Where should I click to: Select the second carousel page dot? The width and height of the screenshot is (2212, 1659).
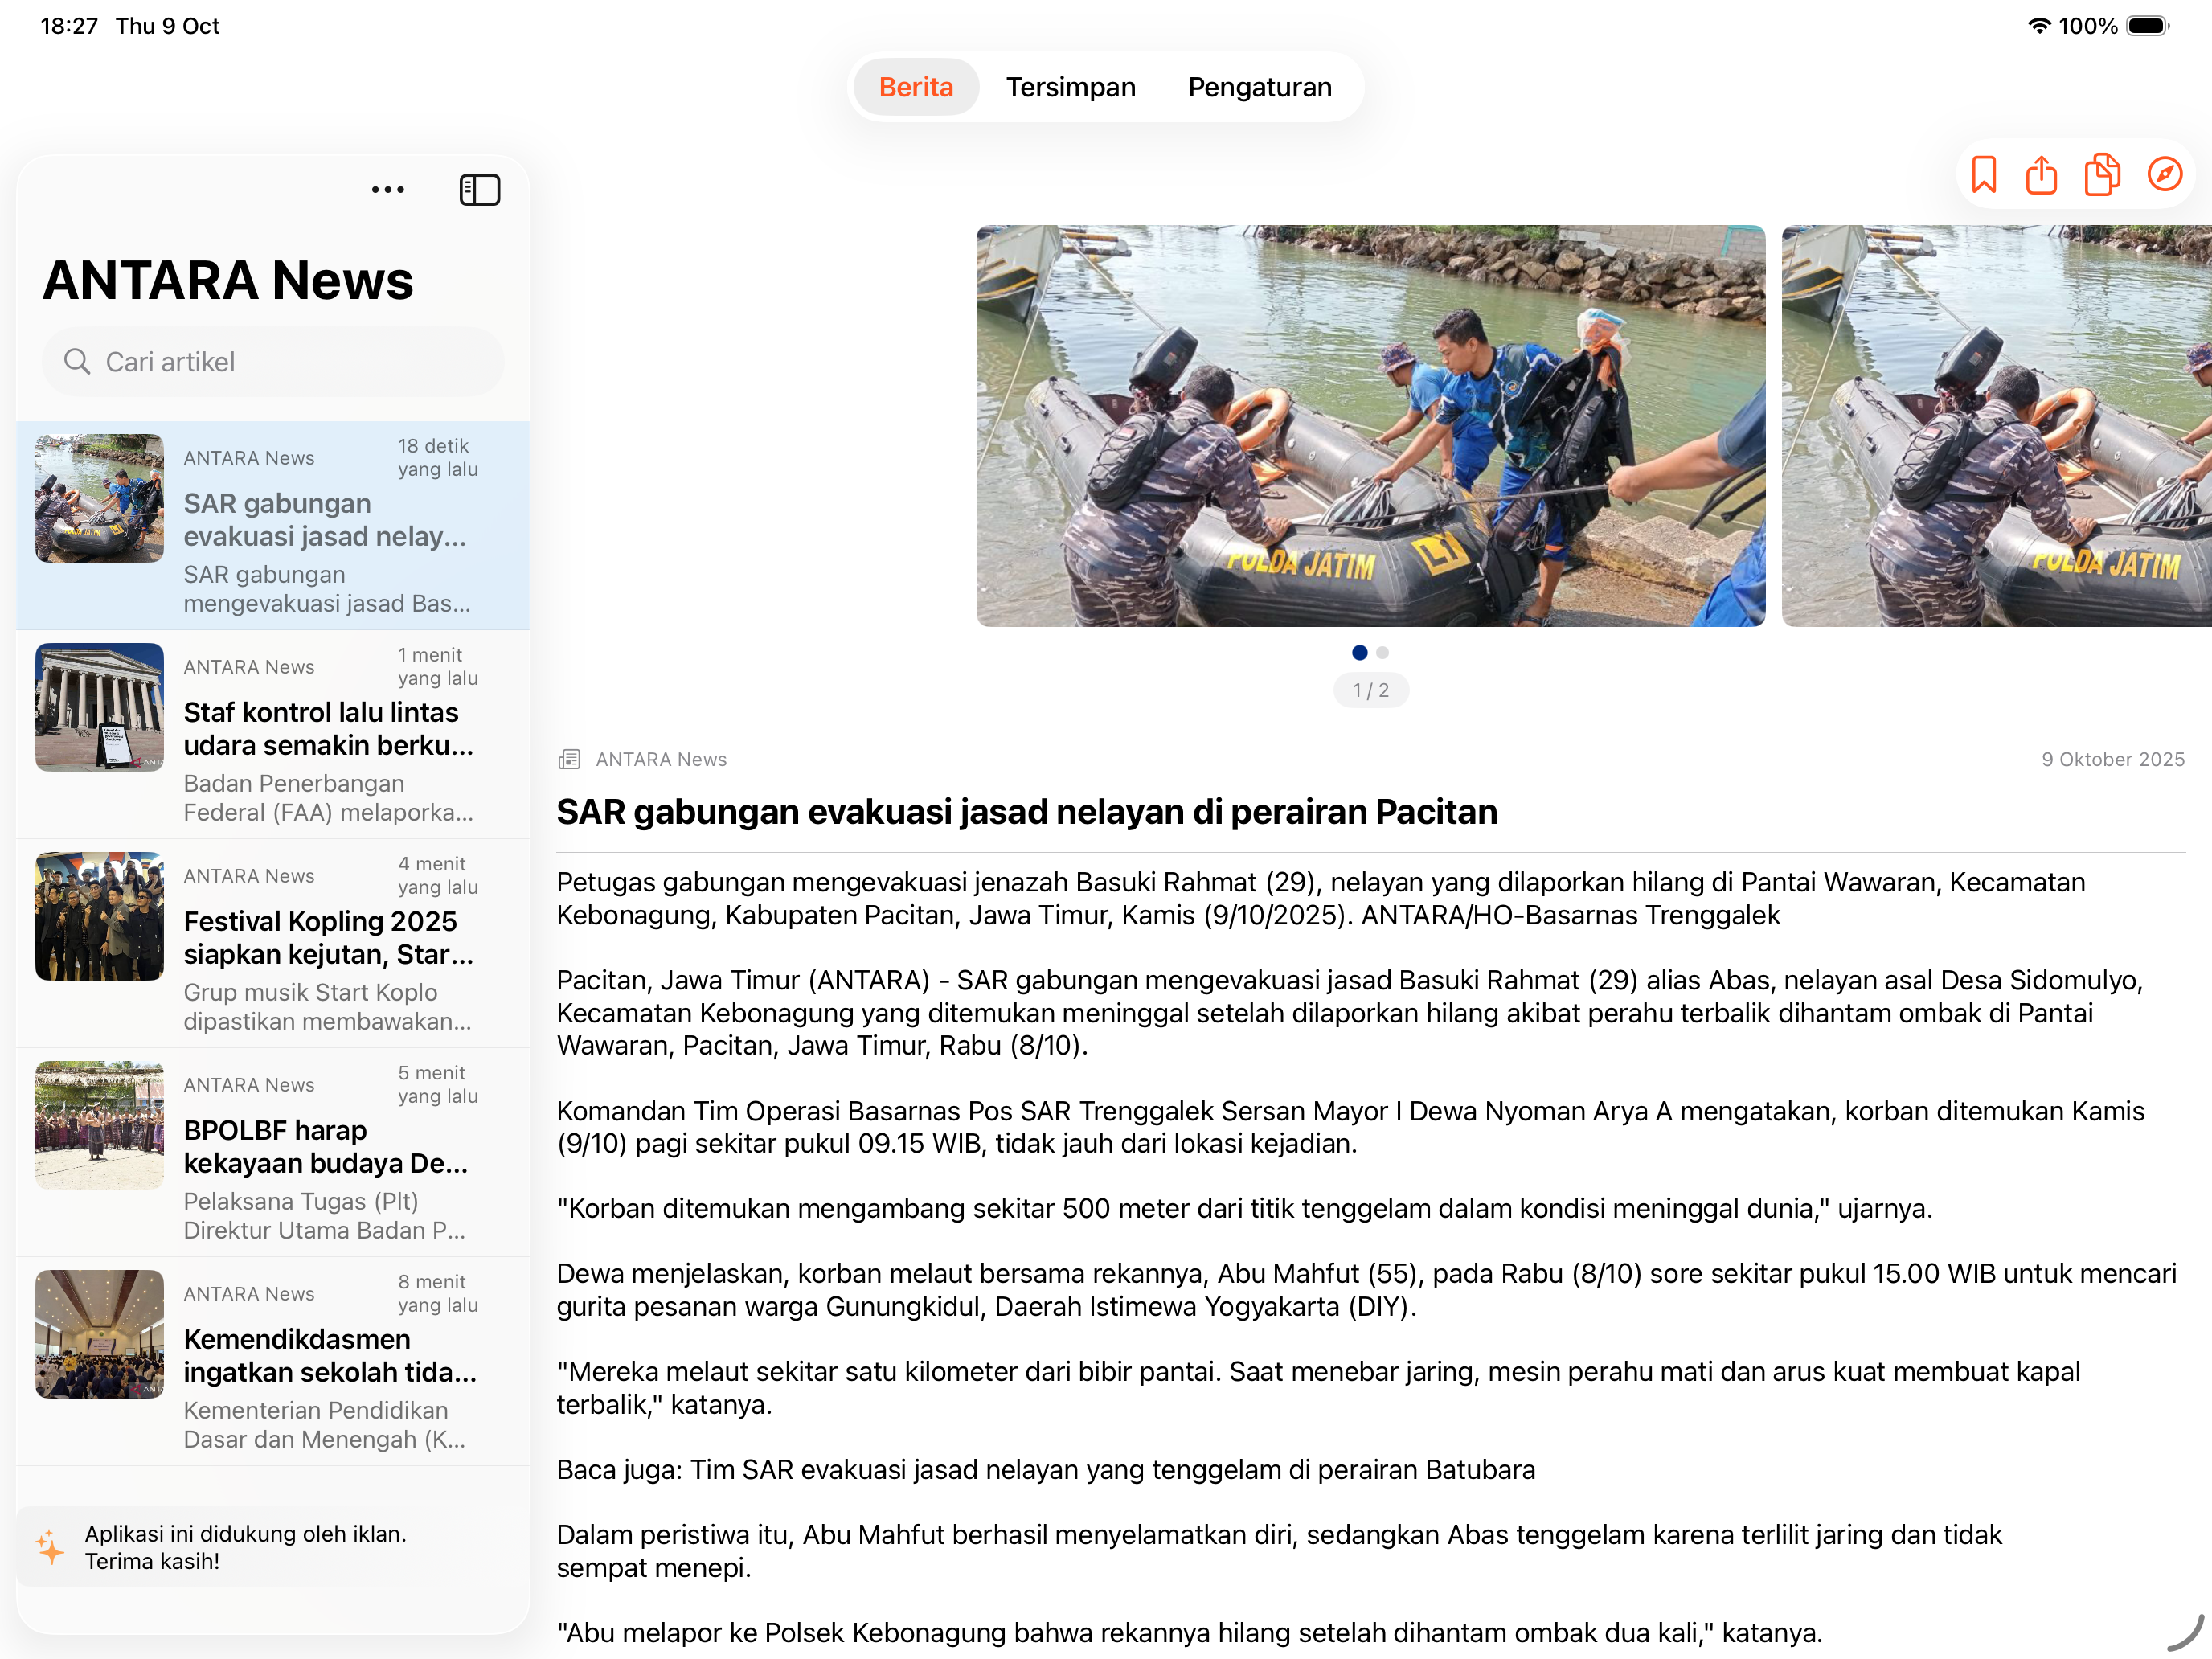click(1382, 652)
